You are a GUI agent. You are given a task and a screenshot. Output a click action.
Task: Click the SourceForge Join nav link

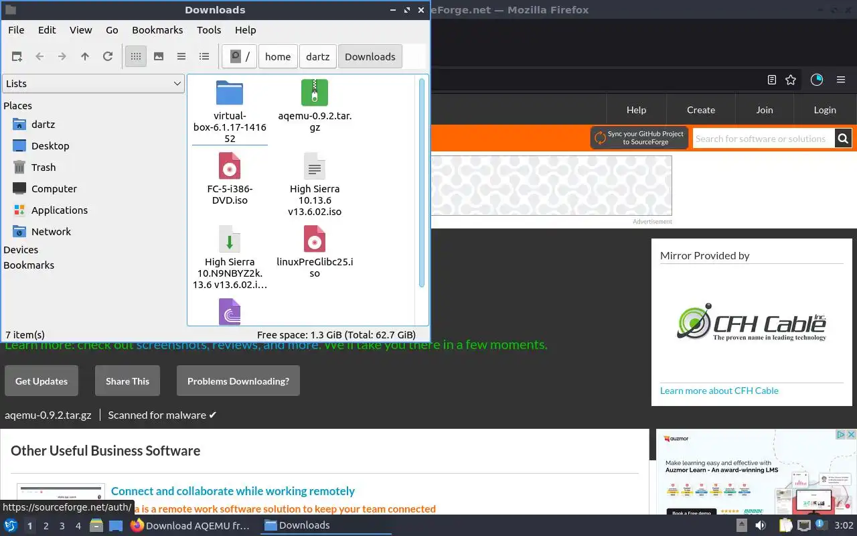tap(765, 110)
